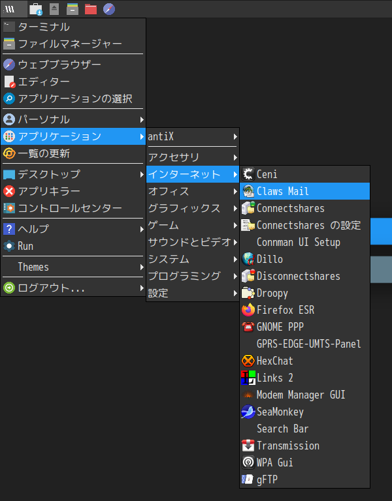Screen dimensions: 392x501
Task: Open the システム category
Action: (193, 259)
